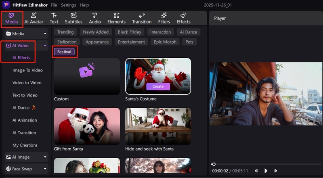
Task: Select AI Effects in the sidebar
Action: coord(21,58)
